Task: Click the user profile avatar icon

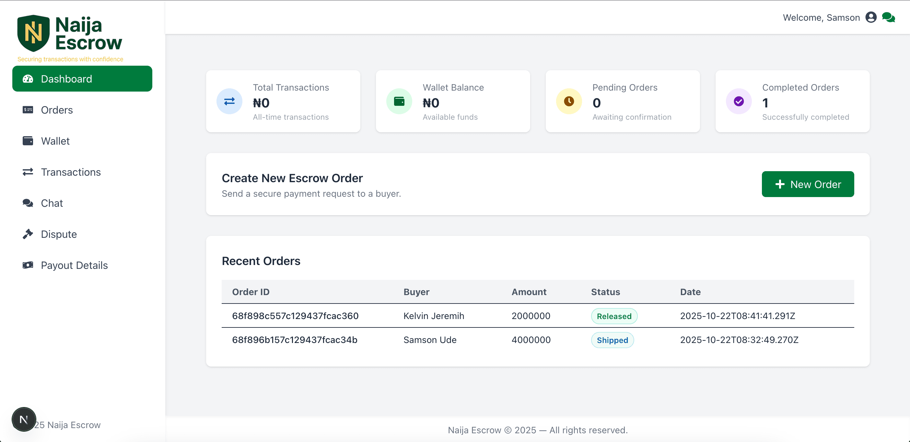Action: (871, 17)
